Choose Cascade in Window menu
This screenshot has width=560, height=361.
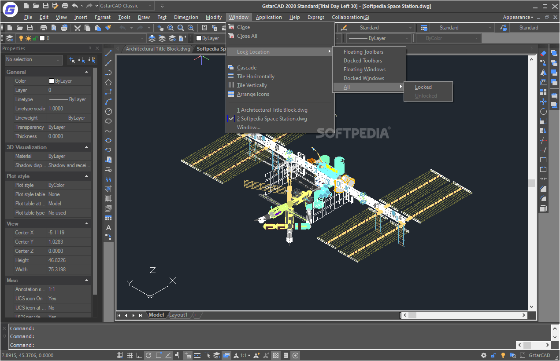click(247, 68)
